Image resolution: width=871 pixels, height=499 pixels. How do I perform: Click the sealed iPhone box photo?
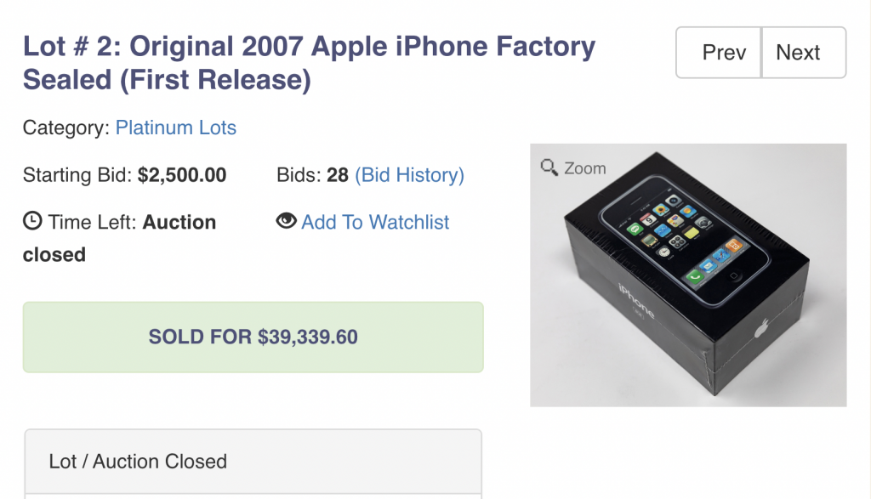tap(689, 272)
